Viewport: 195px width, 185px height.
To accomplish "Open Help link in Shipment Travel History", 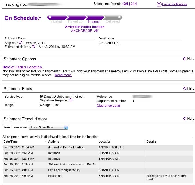I will (191, 119).
